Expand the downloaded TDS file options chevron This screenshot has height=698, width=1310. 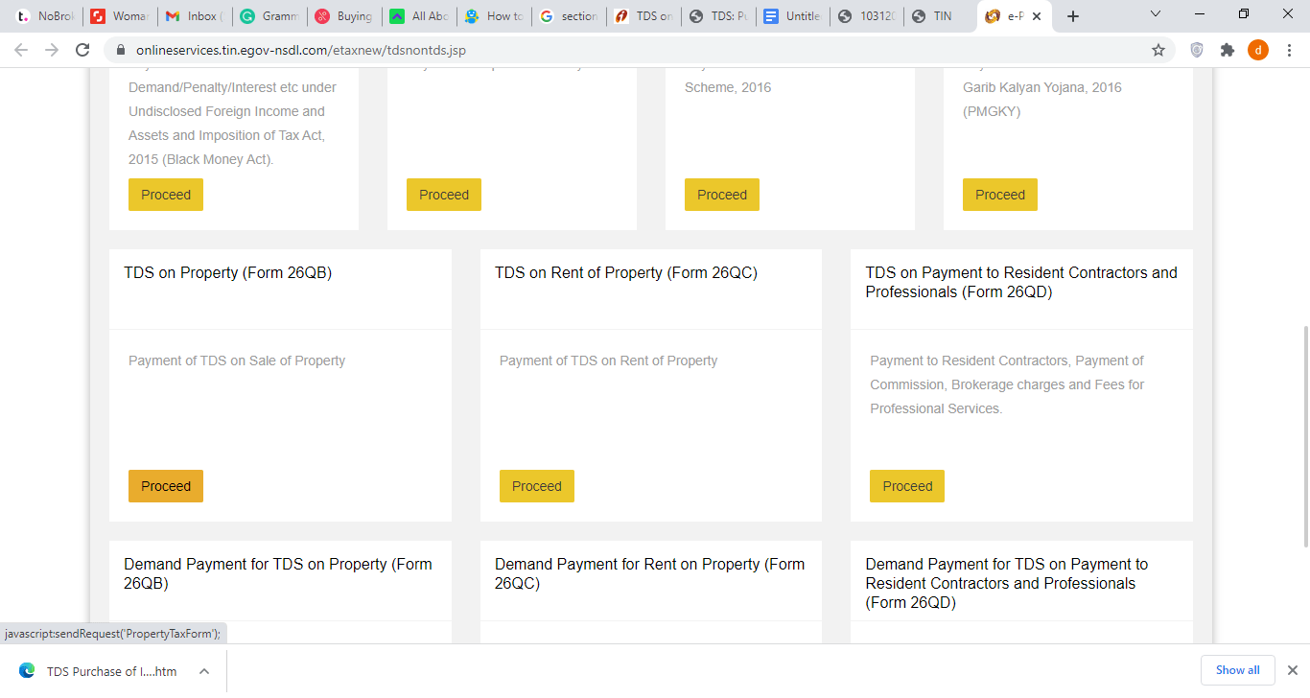[x=202, y=671]
